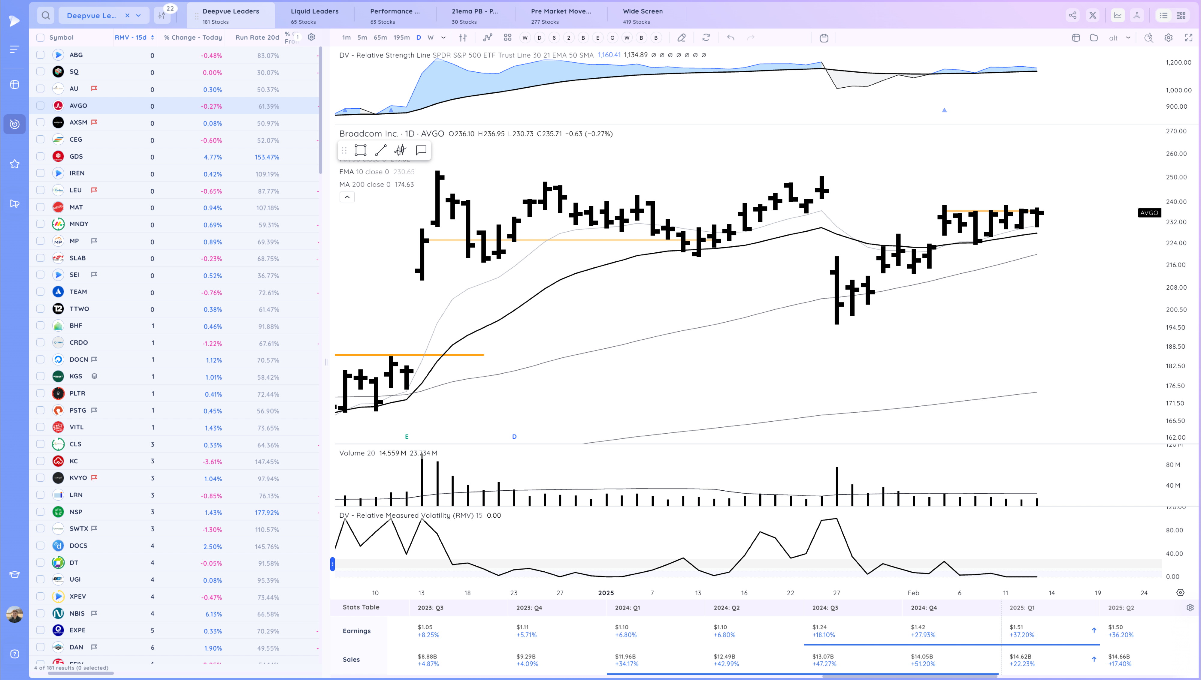Select the rectangle drawing tool

tap(360, 150)
